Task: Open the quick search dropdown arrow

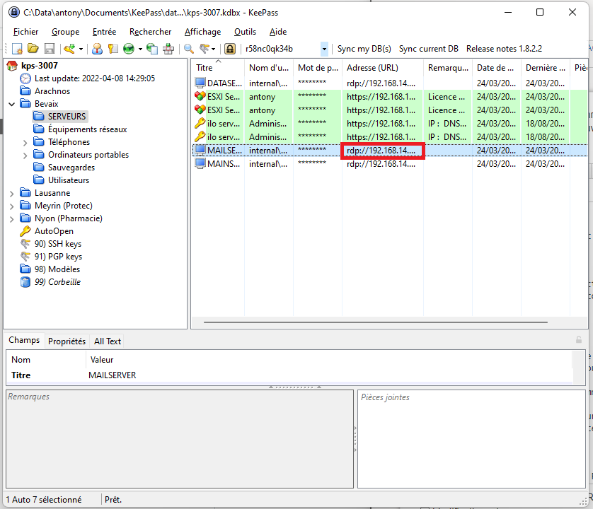Action: pos(324,49)
